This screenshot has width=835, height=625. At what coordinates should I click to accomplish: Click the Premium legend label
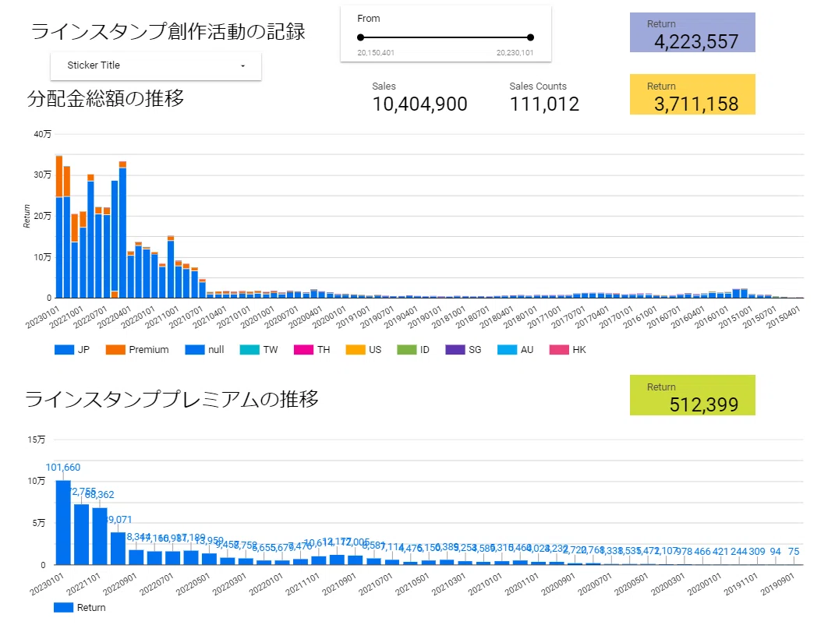tap(149, 350)
